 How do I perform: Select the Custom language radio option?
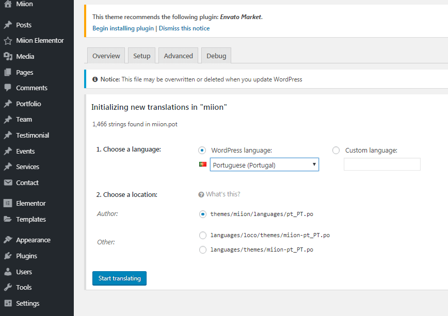click(336, 150)
